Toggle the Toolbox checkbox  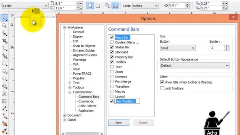pyautogui.click(x=112, y=62)
